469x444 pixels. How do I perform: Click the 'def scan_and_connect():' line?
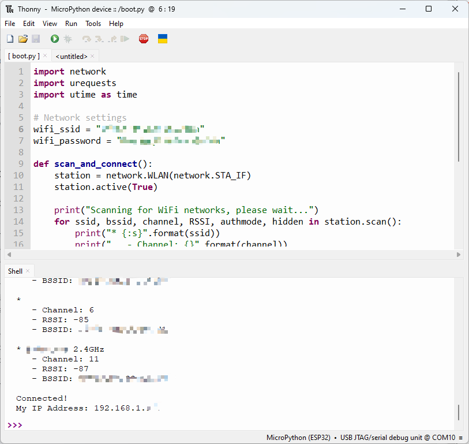[x=93, y=164]
